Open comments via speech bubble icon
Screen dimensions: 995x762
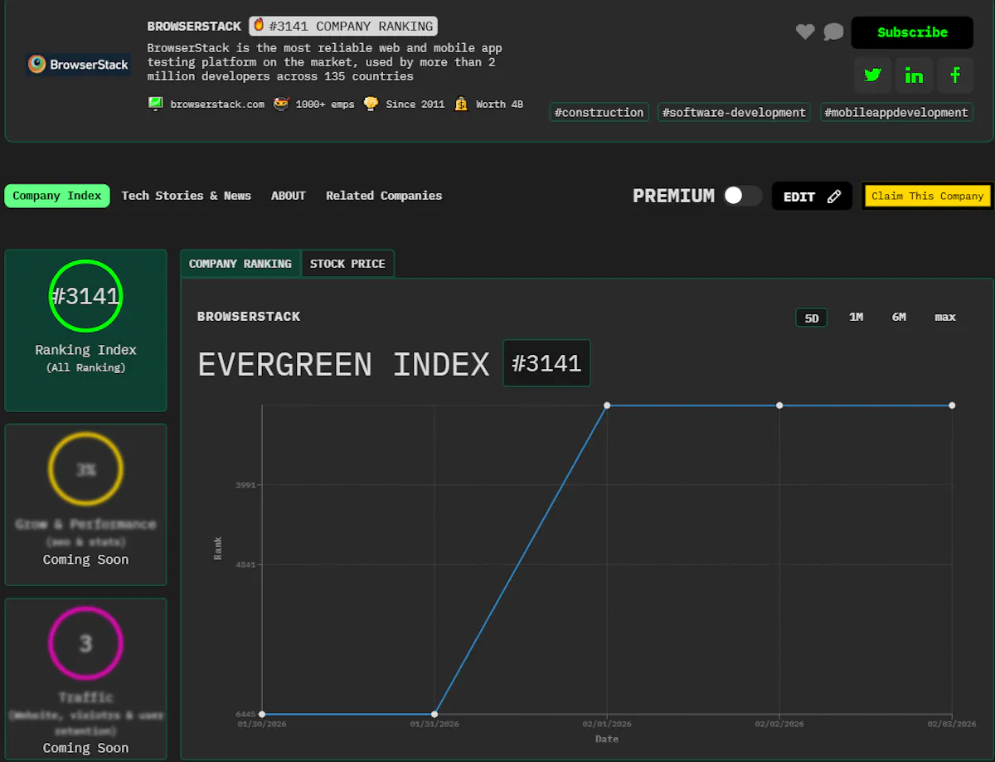coord(833,32)
